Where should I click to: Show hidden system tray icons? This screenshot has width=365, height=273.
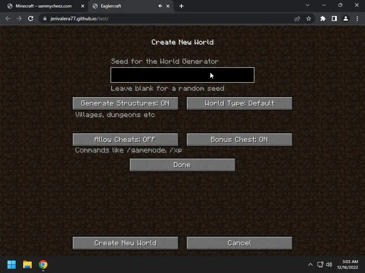(310, 264)
